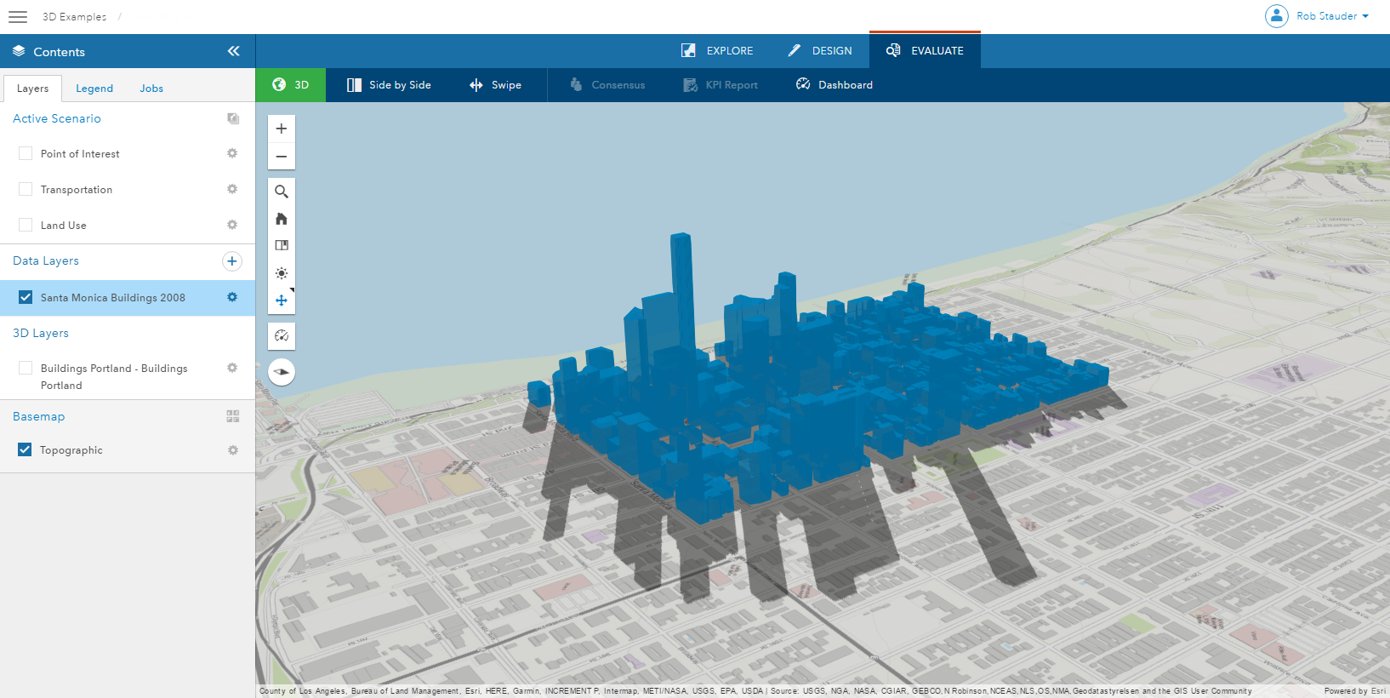Click the compass orientation button
The image size is (1390, 698).
[282, 372]
